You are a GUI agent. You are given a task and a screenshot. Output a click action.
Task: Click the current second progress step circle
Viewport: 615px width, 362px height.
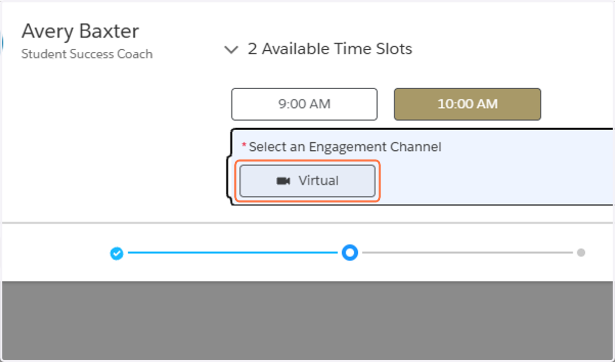[x=350, y=252]
